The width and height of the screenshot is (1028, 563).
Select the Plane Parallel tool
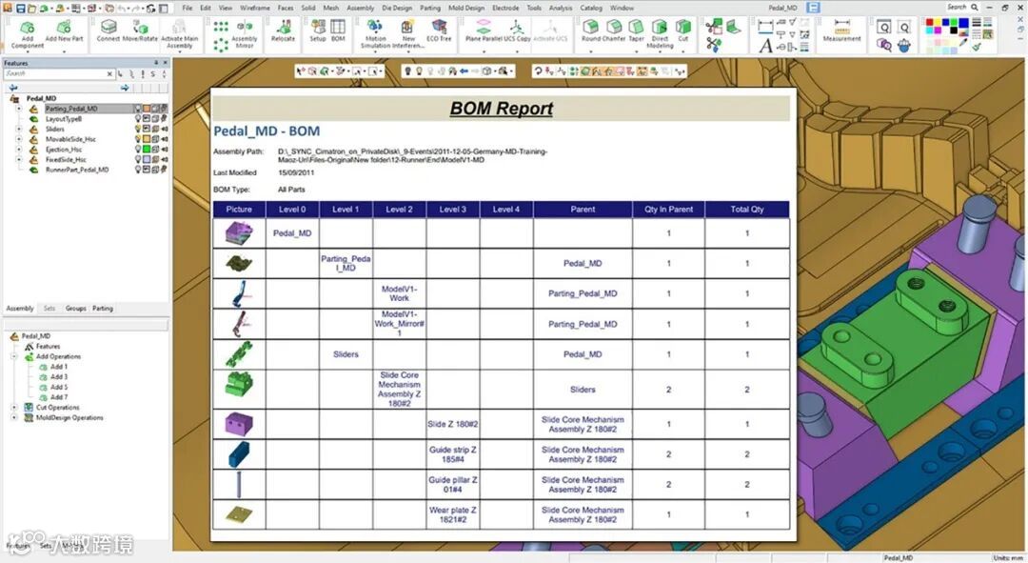pyautogui.click(x=484, y=30)
